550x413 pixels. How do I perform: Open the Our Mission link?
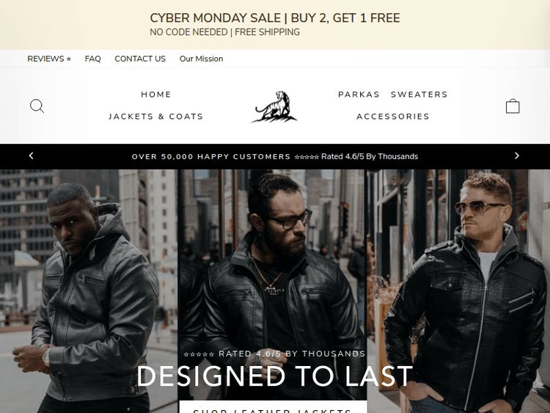(x=202, y=59)
